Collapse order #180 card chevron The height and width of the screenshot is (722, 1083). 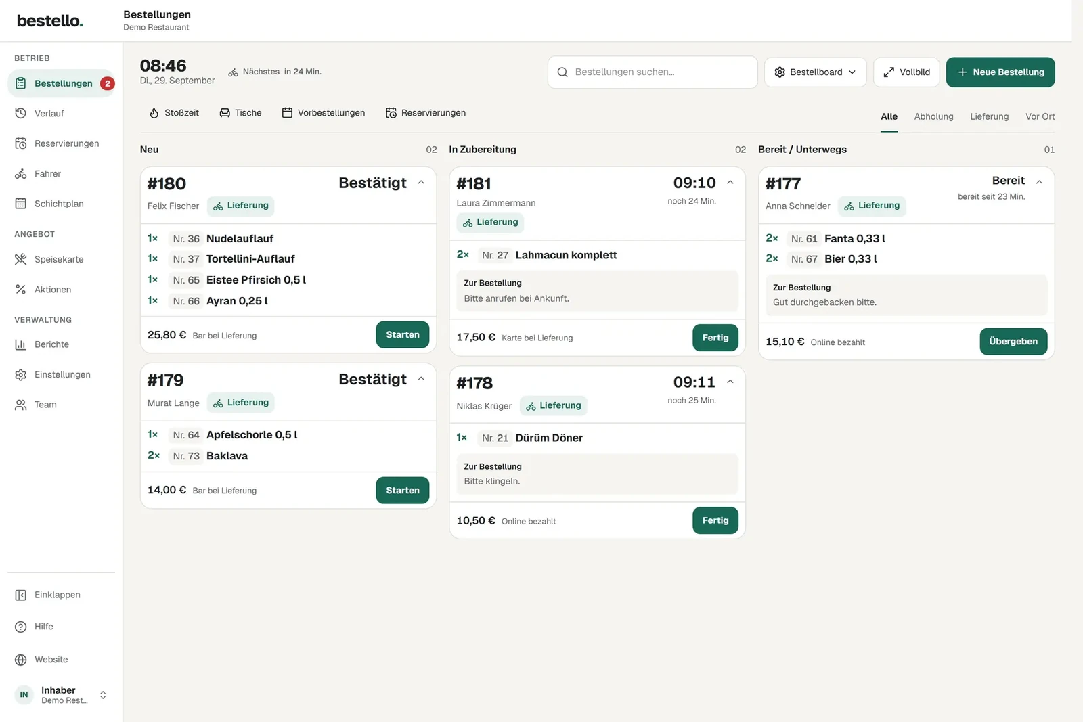tap(421, 183)
